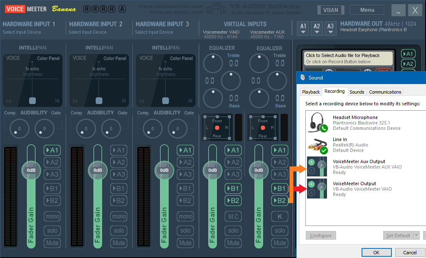This screenshot has height=258, width=426.
Task: Select VoiceMeeter Aux Output recording device
Action: click(x=366, y=166)
